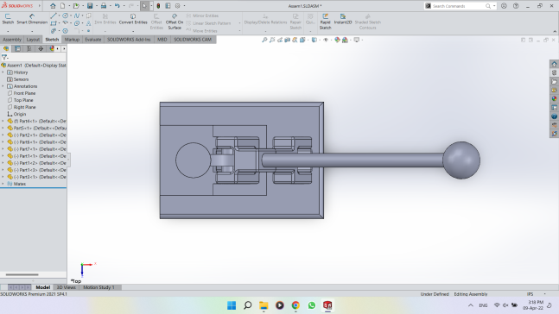Open the Motion Study 1 bottom tab

pyautogui.click(x=98, y=287)
